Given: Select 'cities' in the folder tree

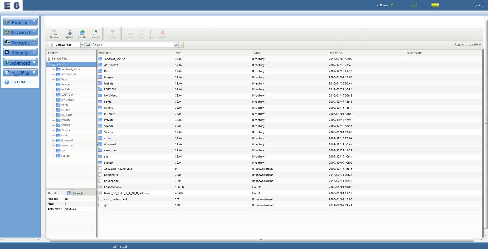Looking at the screenshot, I should tap(65, 135).
